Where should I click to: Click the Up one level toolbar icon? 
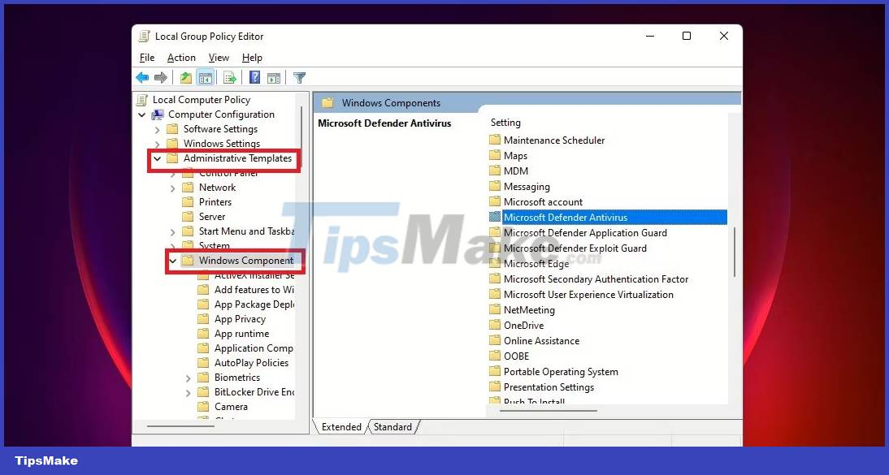(x=186, y=77)
